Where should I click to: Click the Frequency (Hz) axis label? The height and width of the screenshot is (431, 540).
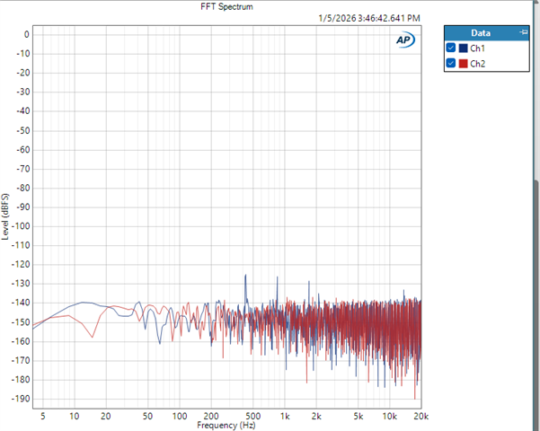click(226, 425)
